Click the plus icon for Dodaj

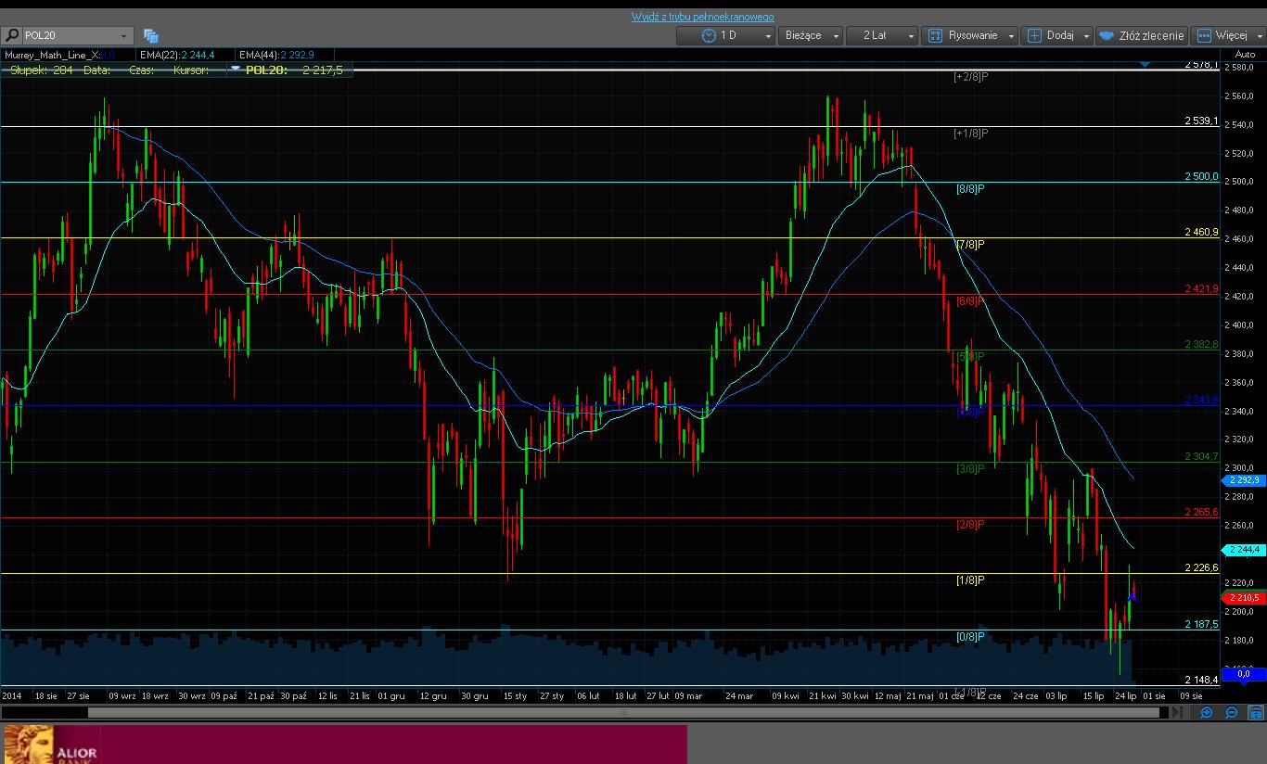(1034, 35)
